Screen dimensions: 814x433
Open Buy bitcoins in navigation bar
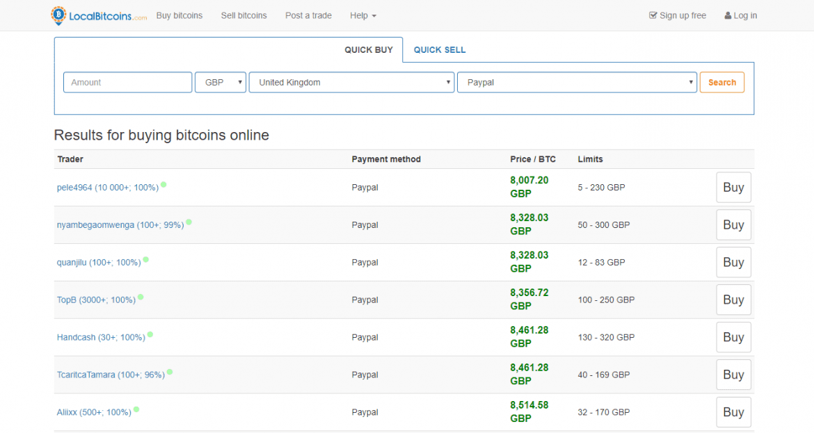coord(179,15)
